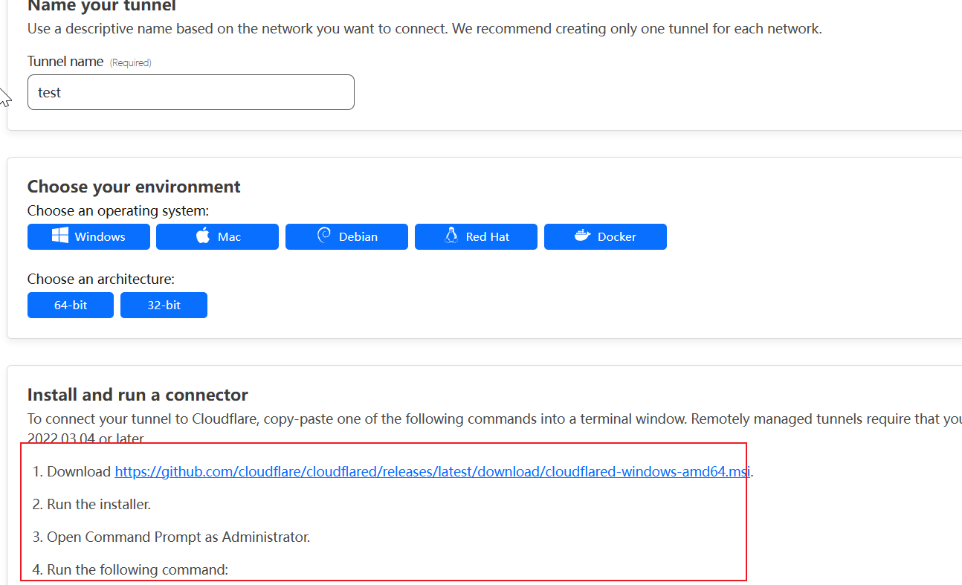Click "Choose an operating system:" label
962x585 pixels.
point(118,211)
